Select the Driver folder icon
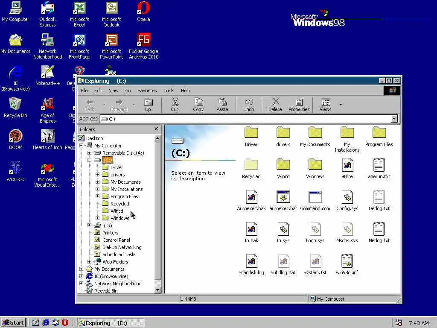Image resolution: width=437 pixels, height=328 pixels. (251, 137)
